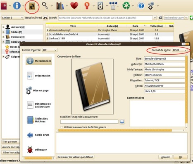Click Restaurer les valeurs par défaut
Image resolution: width=193 pixels, height=164 pixels.
coord(75,157)
